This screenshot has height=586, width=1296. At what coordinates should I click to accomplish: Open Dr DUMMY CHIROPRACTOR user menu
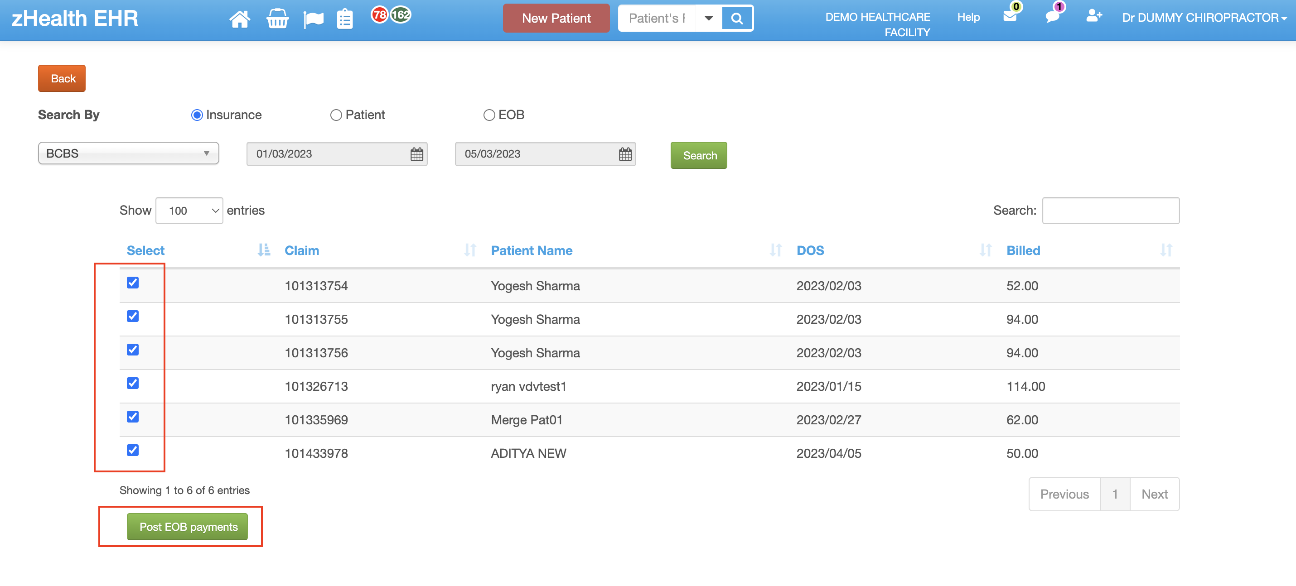click(x=1204, y=18)
